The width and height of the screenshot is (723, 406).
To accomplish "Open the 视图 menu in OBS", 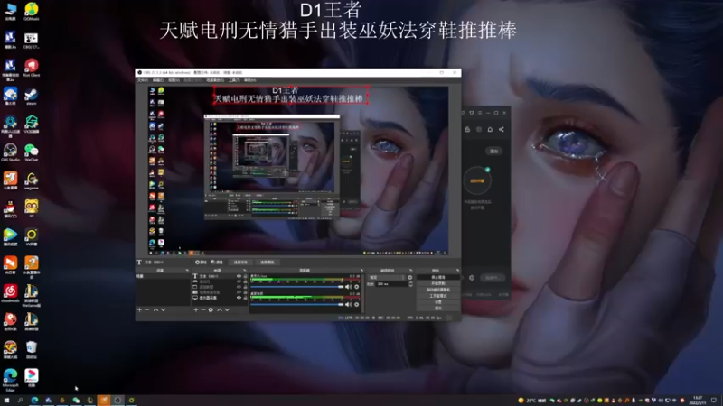I will click(174, 80).
